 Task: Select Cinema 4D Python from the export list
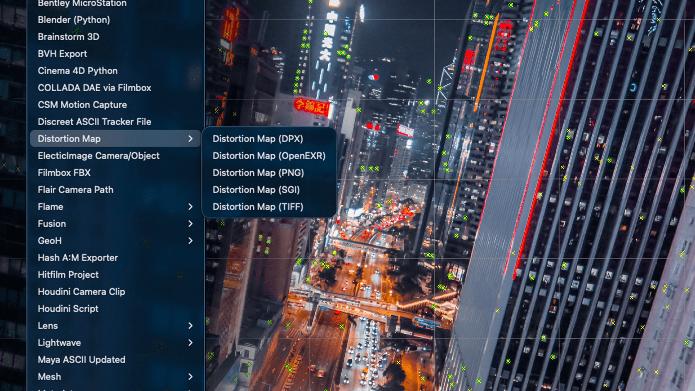coord(77,71)
